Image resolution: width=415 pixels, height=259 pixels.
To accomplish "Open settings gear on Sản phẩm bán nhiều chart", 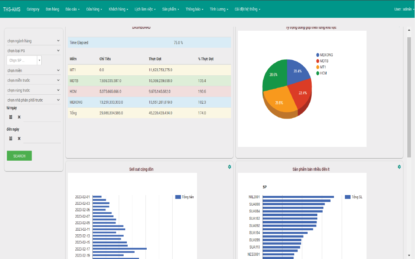I will pyautogui.click(x=399, y=167).
